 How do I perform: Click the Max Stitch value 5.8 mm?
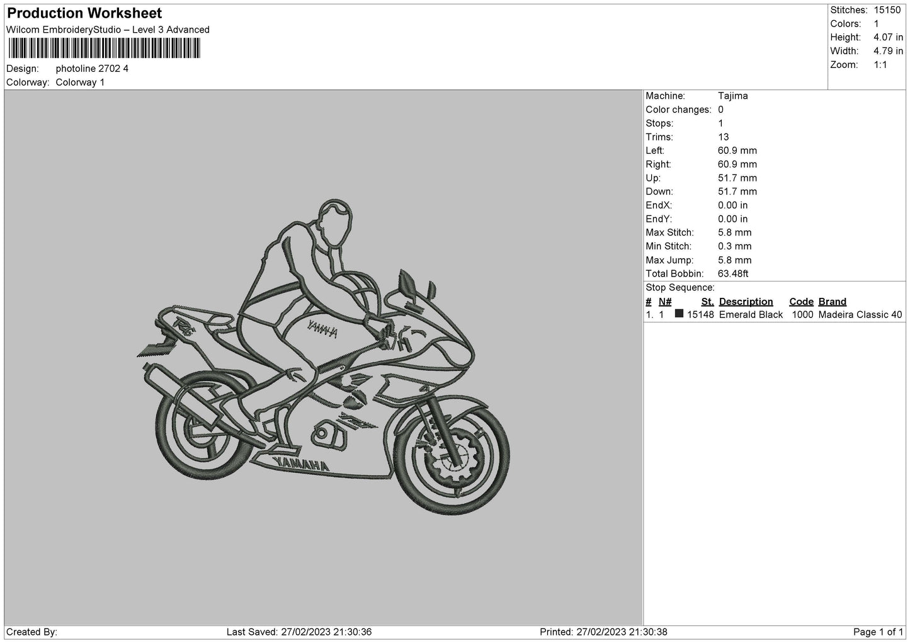coord(735,233)
